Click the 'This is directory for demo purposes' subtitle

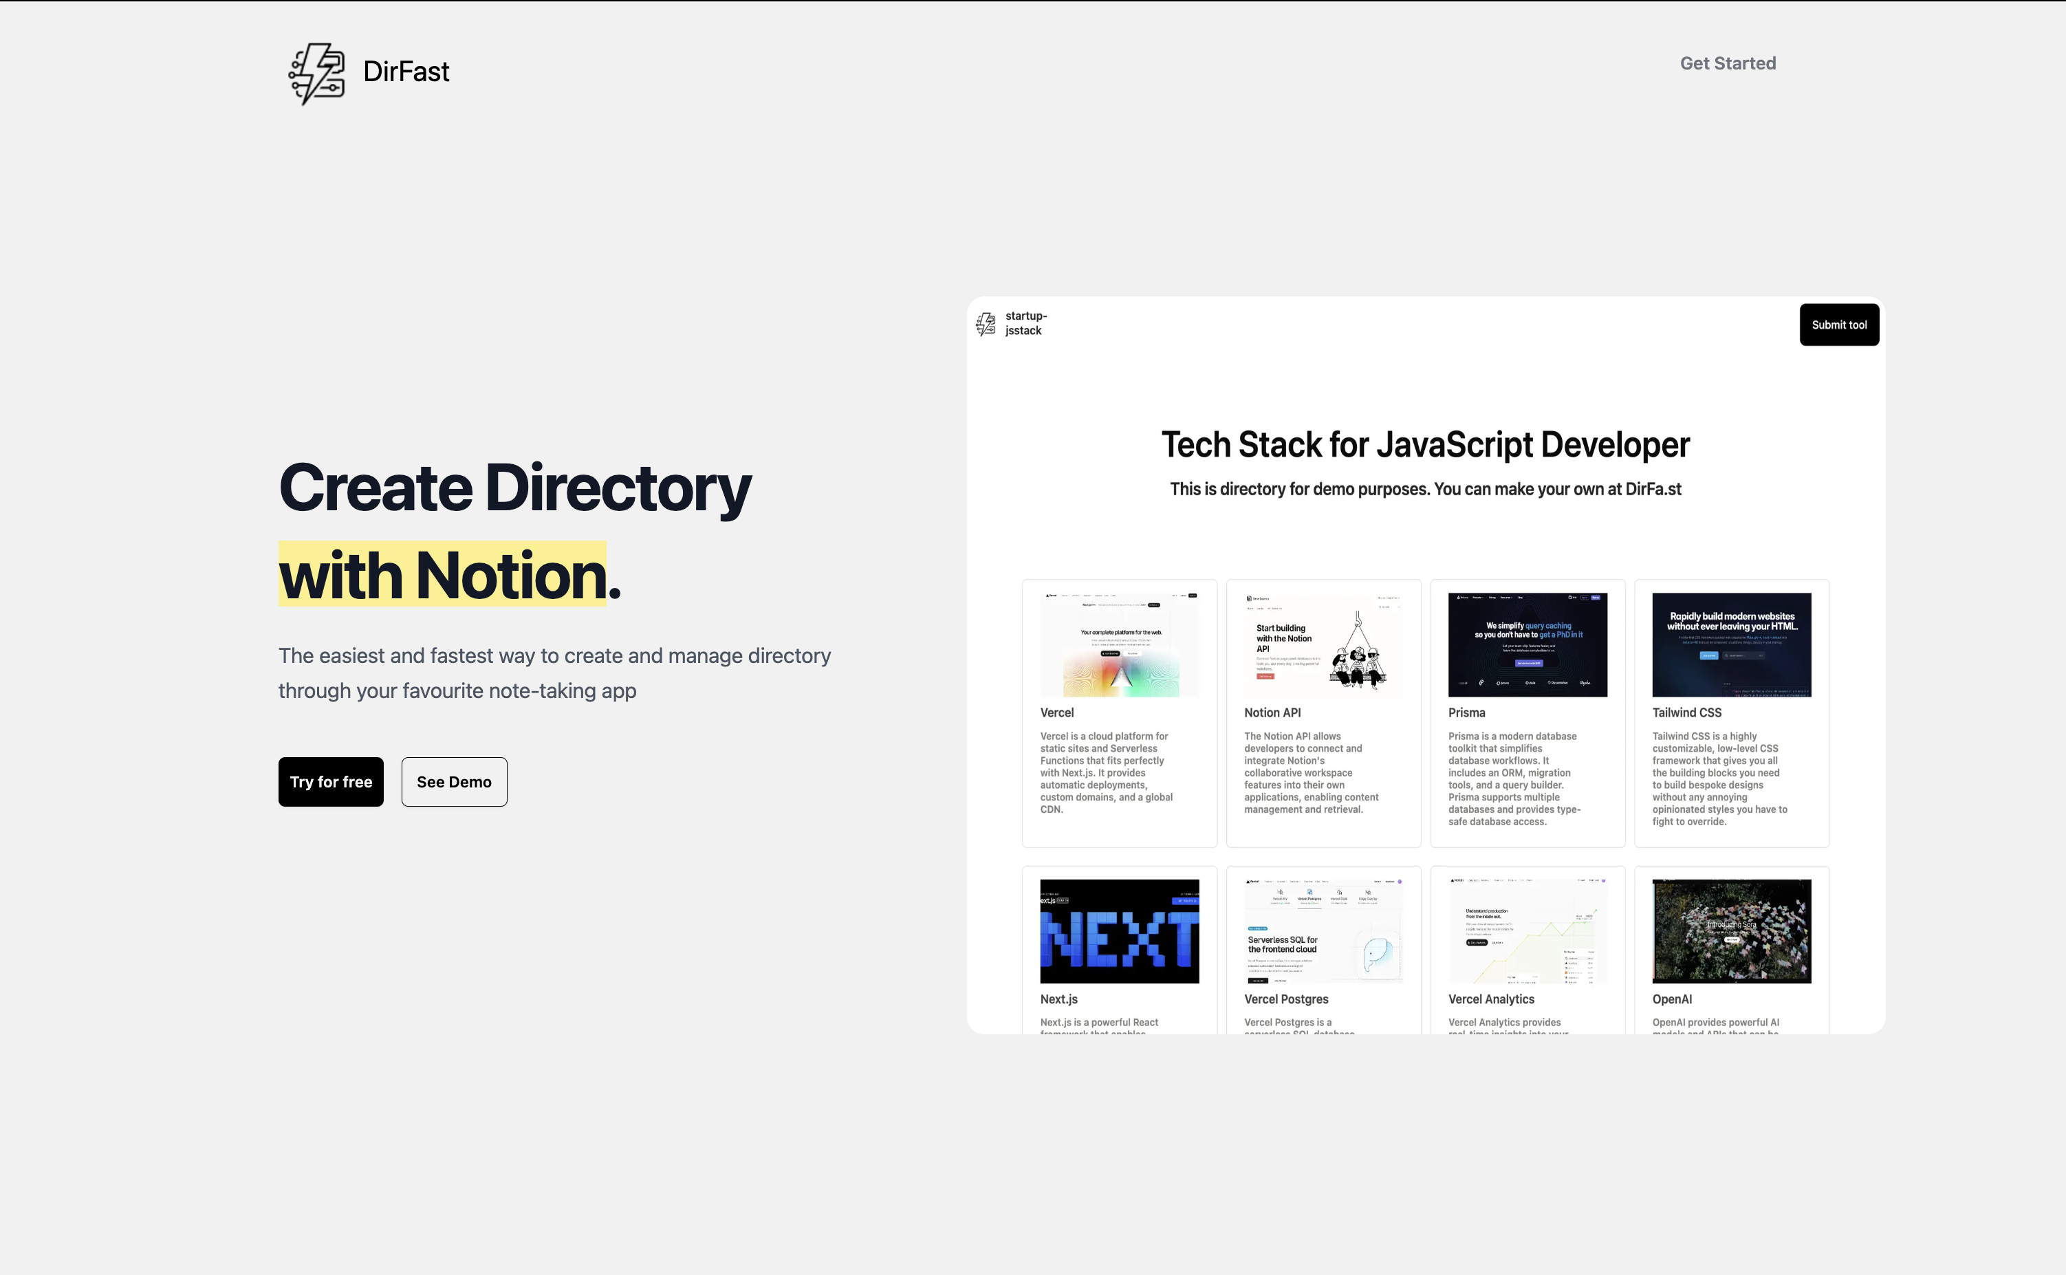click(1425, 489)
